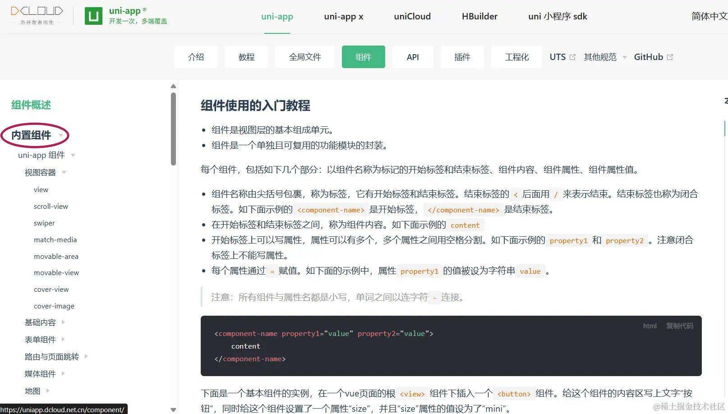Expand 表单组件 group arrow
Viewport: 728px width, 414px height.
[x=63, y=339]
